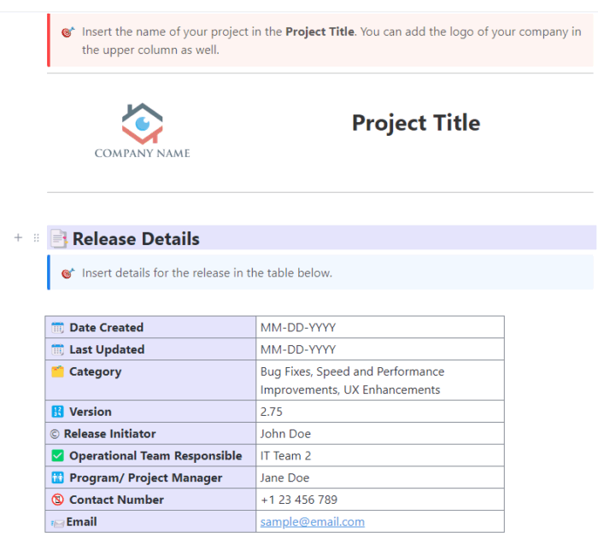Click the folder icon beside Category

coord(58,371)
